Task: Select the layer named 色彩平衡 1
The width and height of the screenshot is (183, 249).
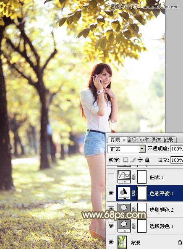Action: click(x=161, y=193)
